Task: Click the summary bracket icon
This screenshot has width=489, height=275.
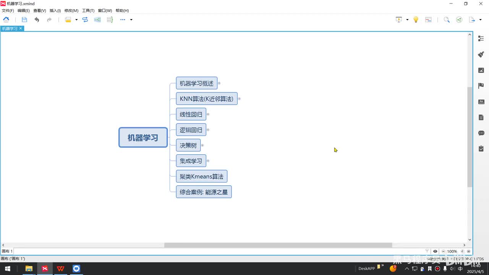Action: pos(110,19)
